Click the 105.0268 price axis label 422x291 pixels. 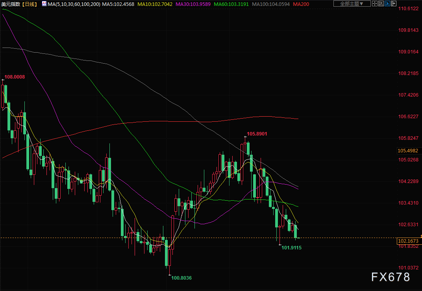tap(408, 160)
